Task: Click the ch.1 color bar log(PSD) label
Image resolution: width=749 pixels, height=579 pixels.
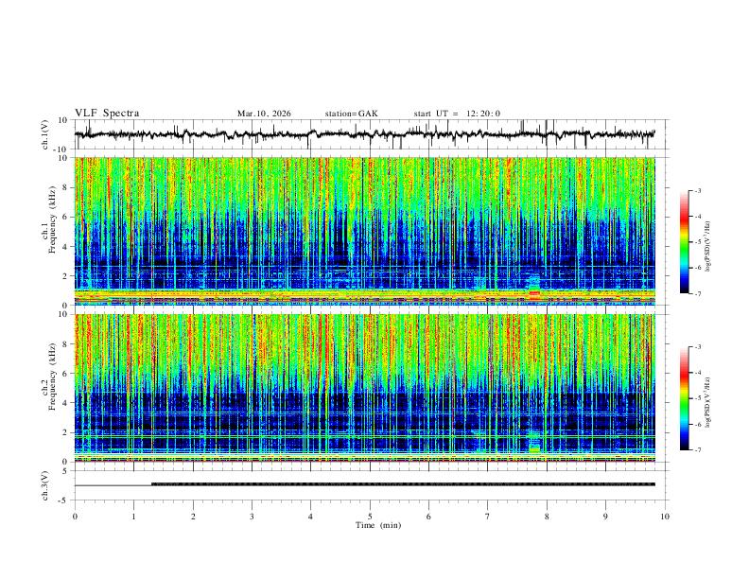Action: pos(707,247)
